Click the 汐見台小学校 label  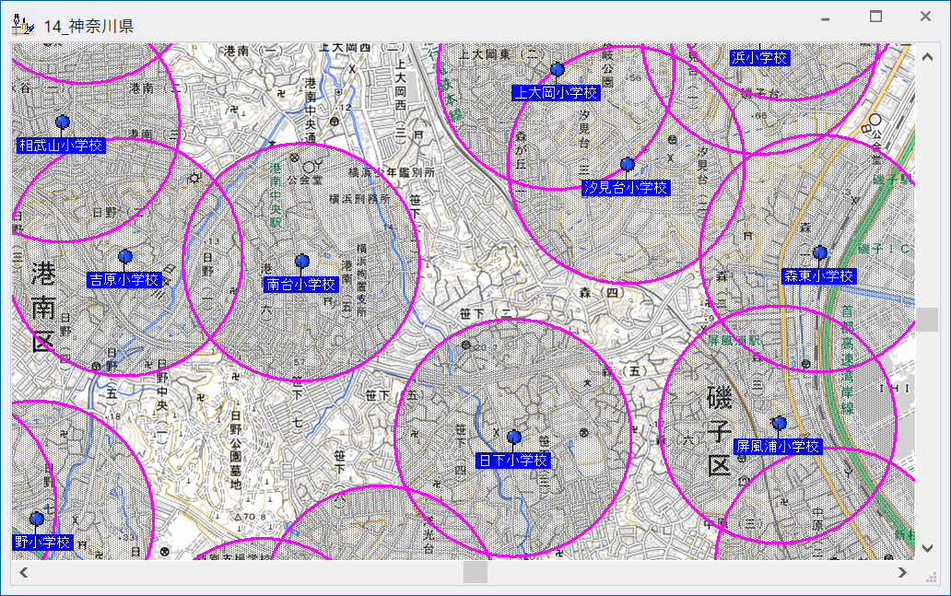626,188
